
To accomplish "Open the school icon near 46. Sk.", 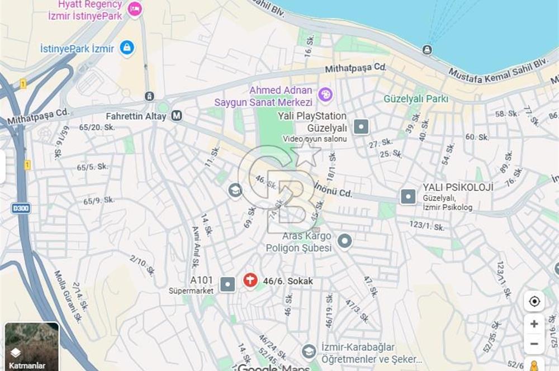I will click(x=235, y=191).
